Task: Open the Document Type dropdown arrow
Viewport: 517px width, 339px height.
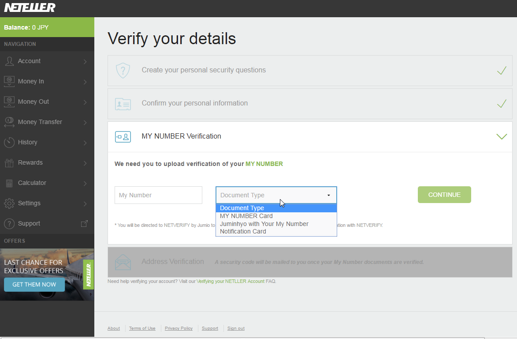Action: tap(328, 196)
